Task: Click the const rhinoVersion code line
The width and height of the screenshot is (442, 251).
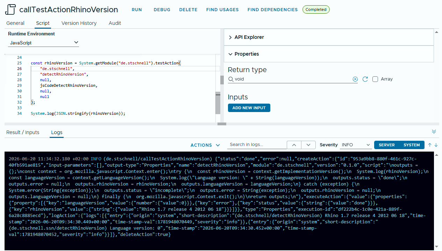Action: point(106,63)
